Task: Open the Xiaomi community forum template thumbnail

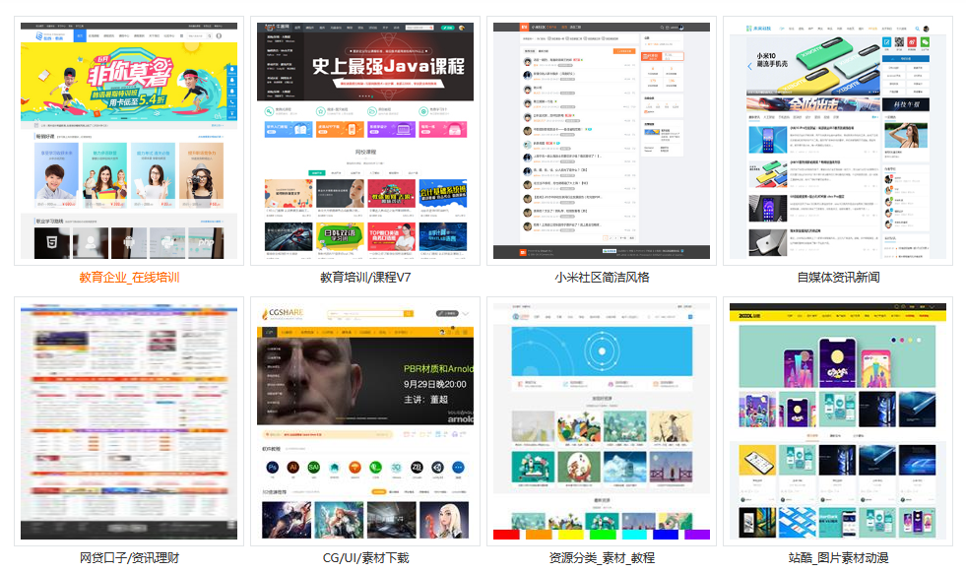Action: pos(601,140)
